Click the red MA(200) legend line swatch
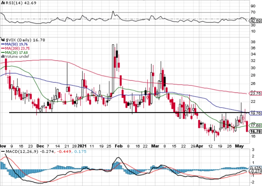This screenshot has width=262, height=186. 3,48
